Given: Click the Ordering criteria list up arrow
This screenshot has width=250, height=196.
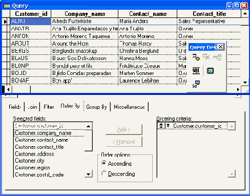Looking at the screenshot, I should (232, 126).
